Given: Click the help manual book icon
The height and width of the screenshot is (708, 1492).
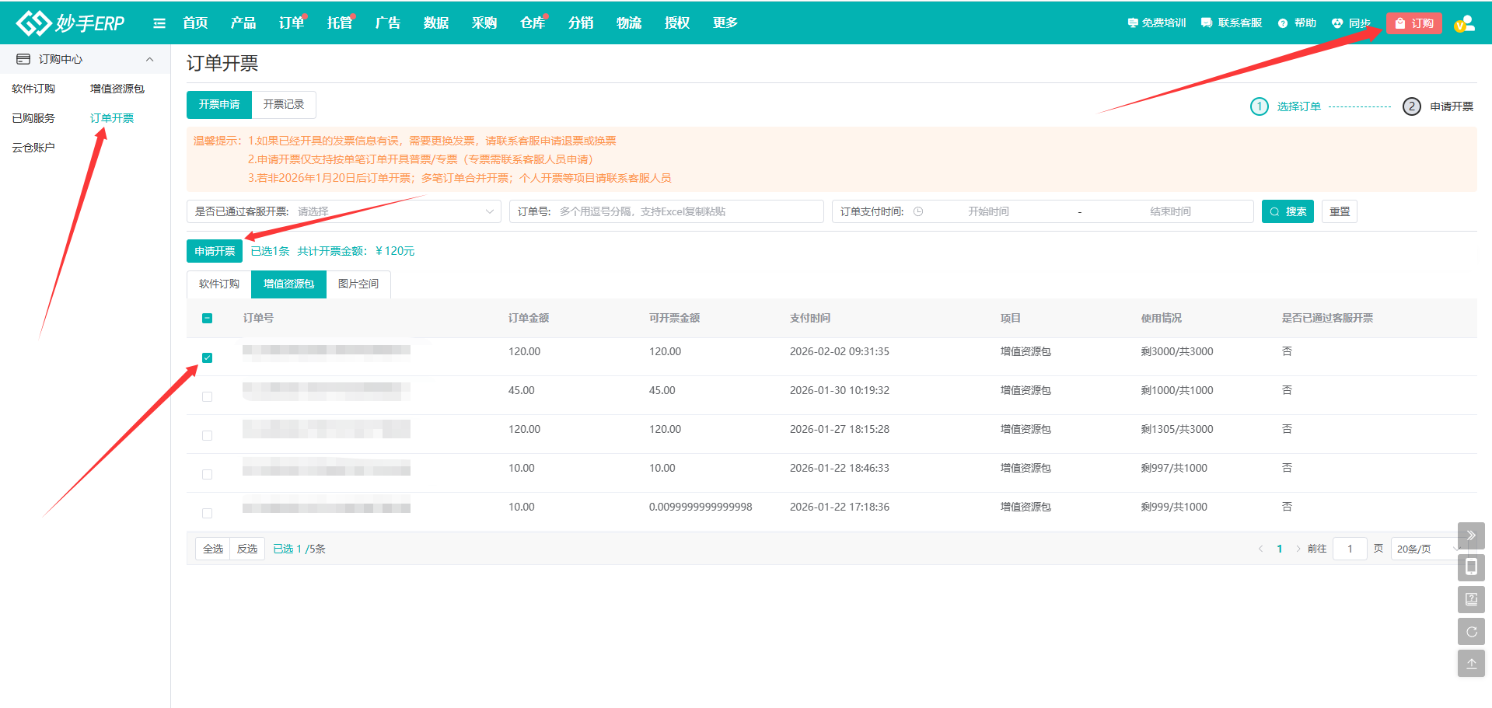Looking at the screenshot, I should coord(1471,599).
